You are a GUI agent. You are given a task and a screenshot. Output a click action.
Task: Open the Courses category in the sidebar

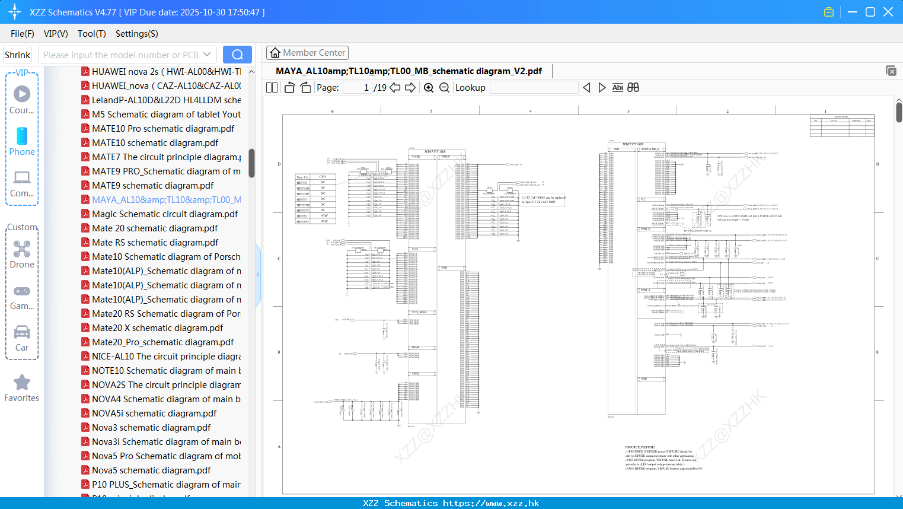point(22,100)
